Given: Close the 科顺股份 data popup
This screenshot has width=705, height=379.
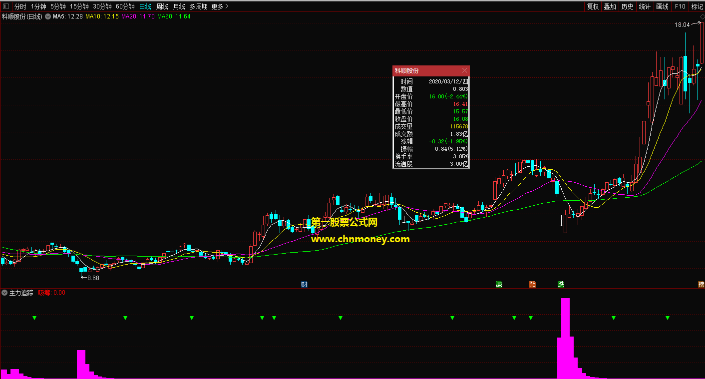Looking at the screenshot, I should (x=464, y=71).
